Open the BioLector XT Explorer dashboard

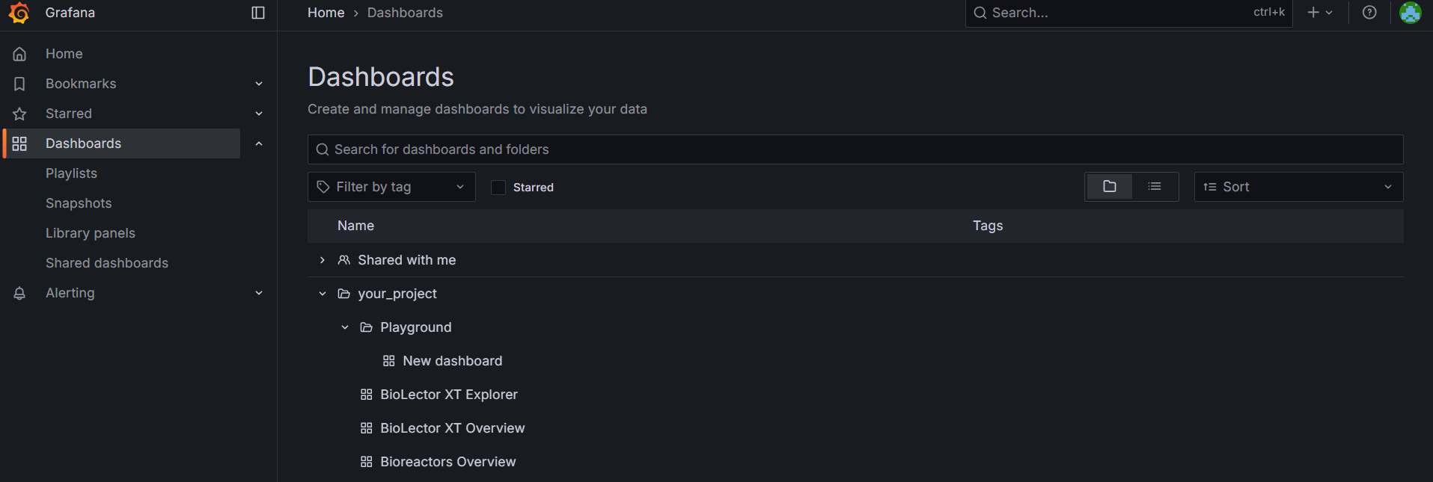(x=448, y=395)
